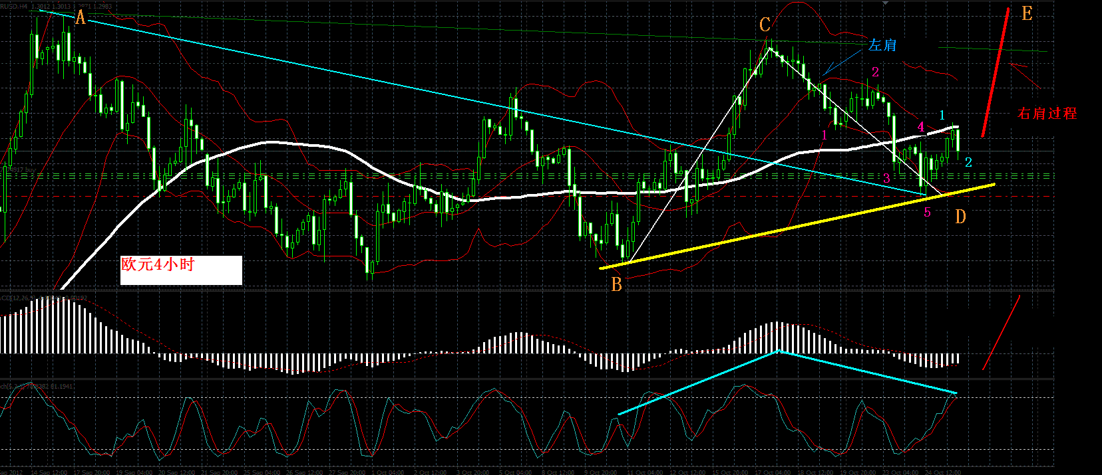Click the chart shift triangle marker at top

(885, 3)
